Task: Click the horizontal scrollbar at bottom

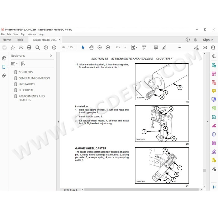Action: pos(141,189)
